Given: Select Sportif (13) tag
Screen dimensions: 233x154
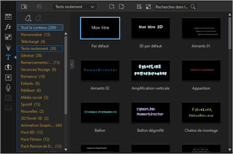Looking at the screenshot, I should pos(31,104).
